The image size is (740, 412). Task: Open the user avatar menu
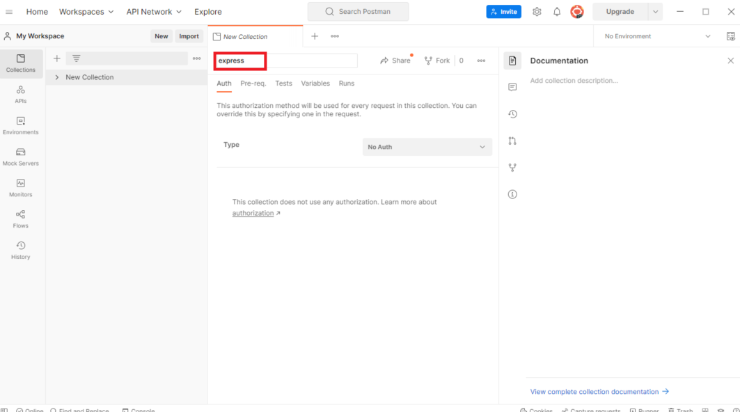(x=576, y=12)
